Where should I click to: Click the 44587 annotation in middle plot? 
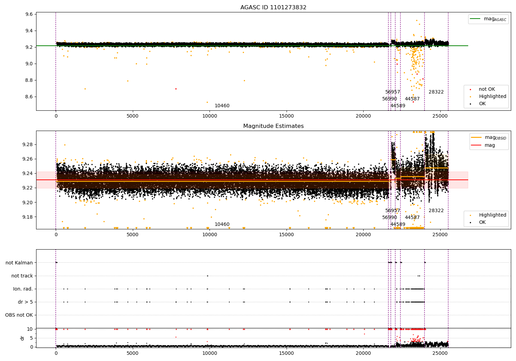point(412,218)
